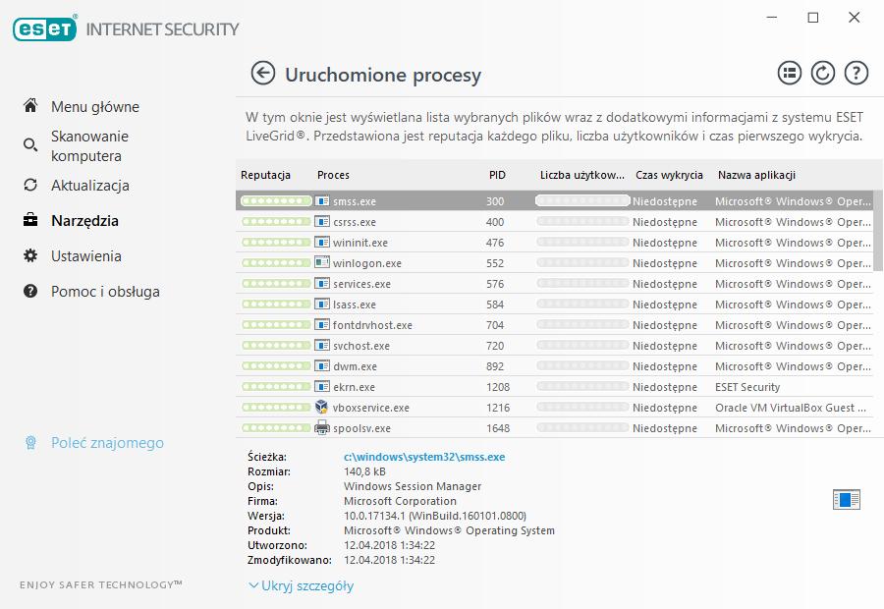Click the smss.exe process icon
884x609 pixels.
tap(322, 200)
